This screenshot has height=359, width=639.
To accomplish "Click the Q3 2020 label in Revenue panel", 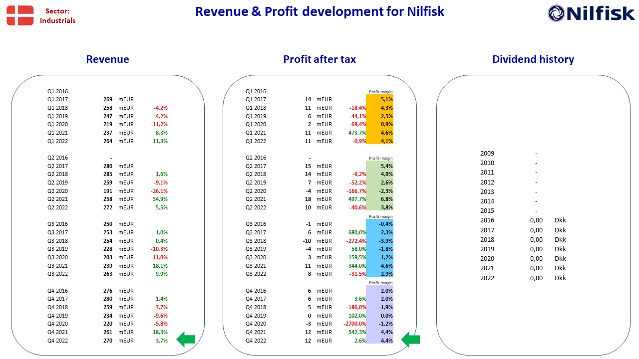I will (58, 257).
